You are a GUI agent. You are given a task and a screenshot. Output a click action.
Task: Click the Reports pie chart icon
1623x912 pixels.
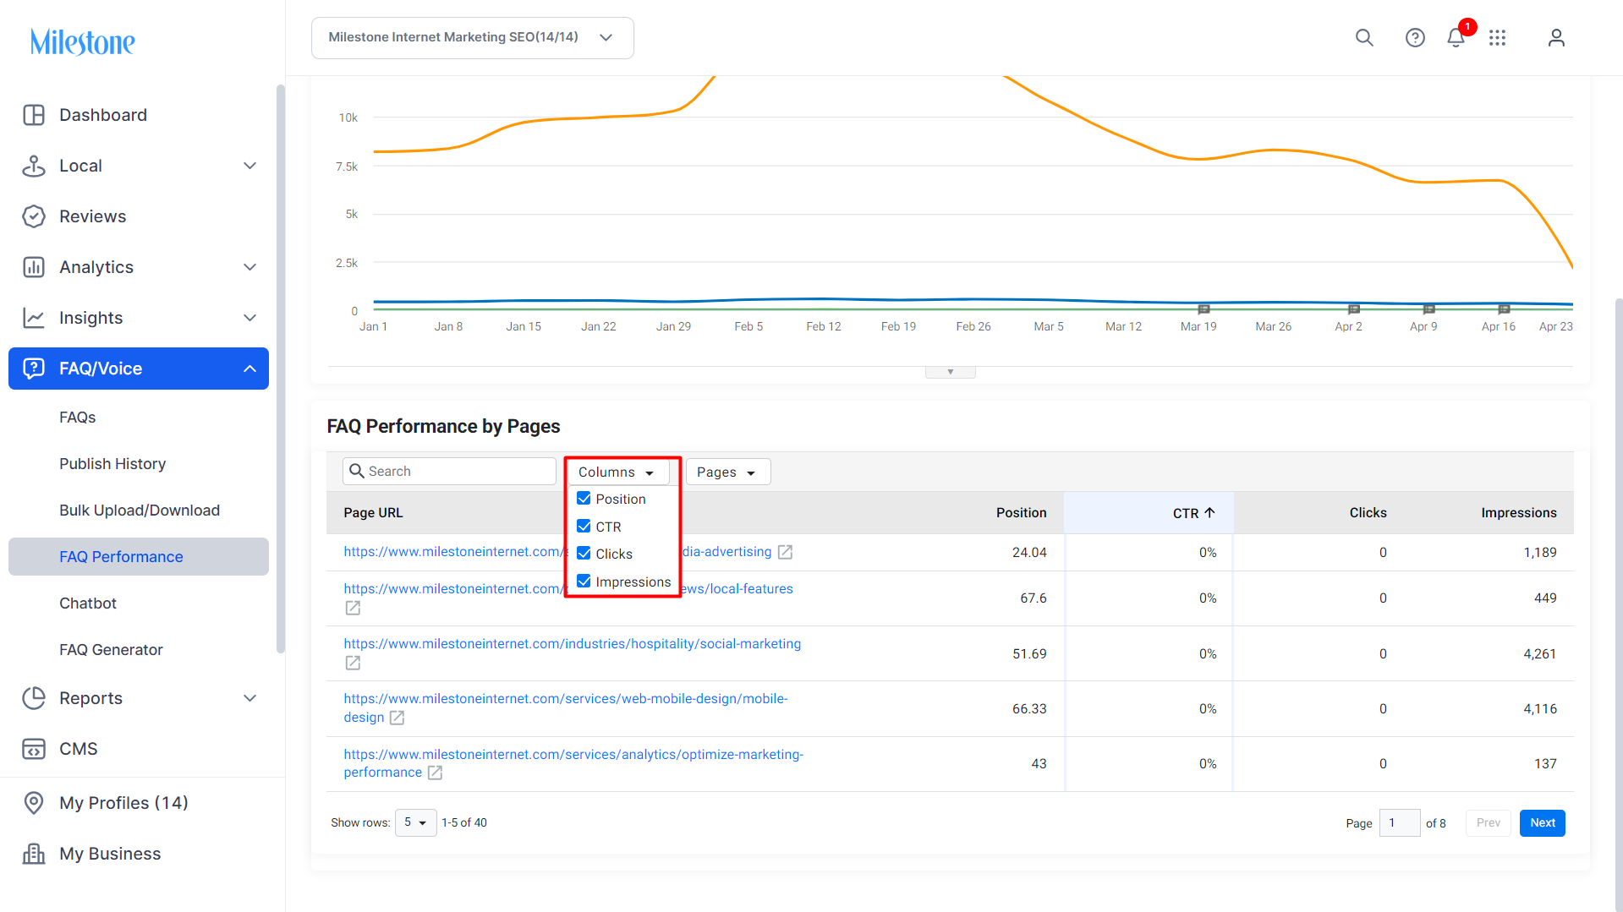point(34,698)
